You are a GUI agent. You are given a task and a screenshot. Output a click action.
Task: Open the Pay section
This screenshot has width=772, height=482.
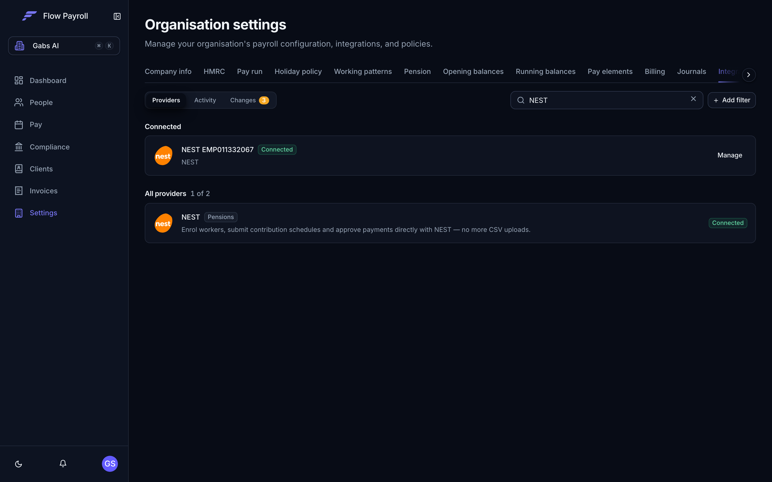tap(28, 124)
